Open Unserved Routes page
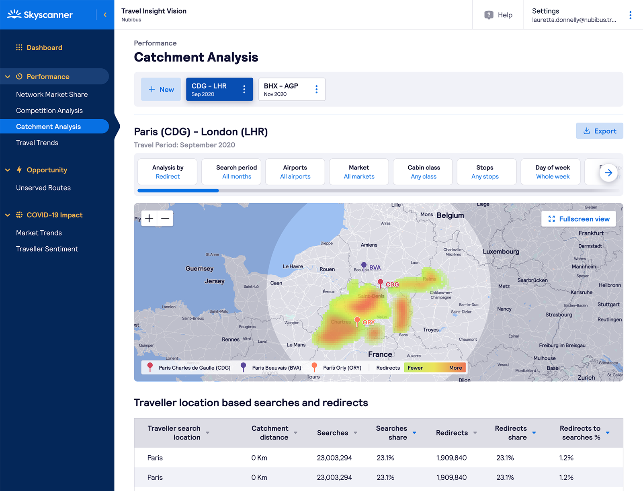This screenshot has width=643, height=491. 43,188
